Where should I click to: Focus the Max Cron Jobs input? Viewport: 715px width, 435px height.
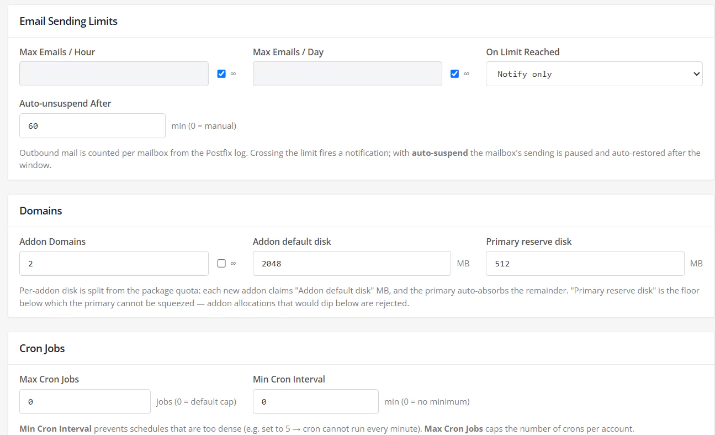point(85,401)
